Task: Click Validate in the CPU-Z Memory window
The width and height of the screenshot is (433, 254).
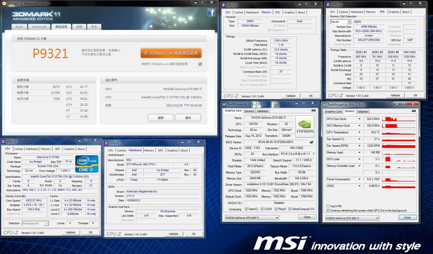Action: click(x=290, y=96)
